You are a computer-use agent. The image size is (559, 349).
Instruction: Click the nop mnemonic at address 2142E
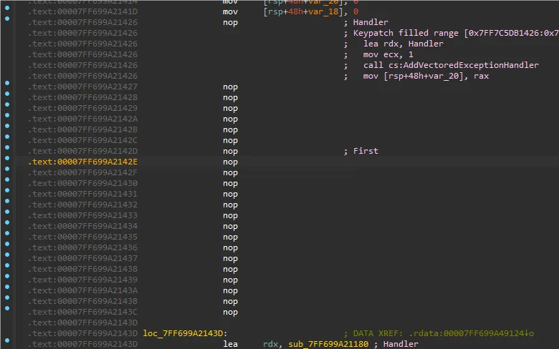click(230, 162)
